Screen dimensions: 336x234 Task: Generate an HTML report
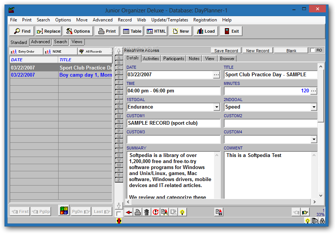tap(156, 31)
